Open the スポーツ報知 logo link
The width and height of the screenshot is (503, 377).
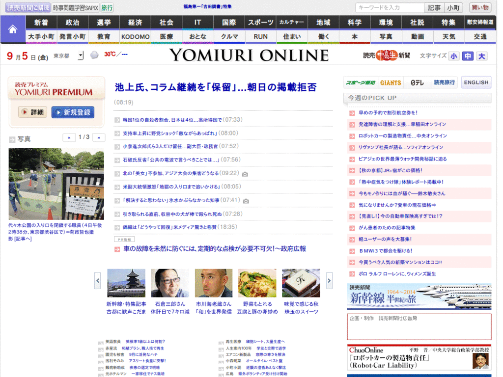361,82
